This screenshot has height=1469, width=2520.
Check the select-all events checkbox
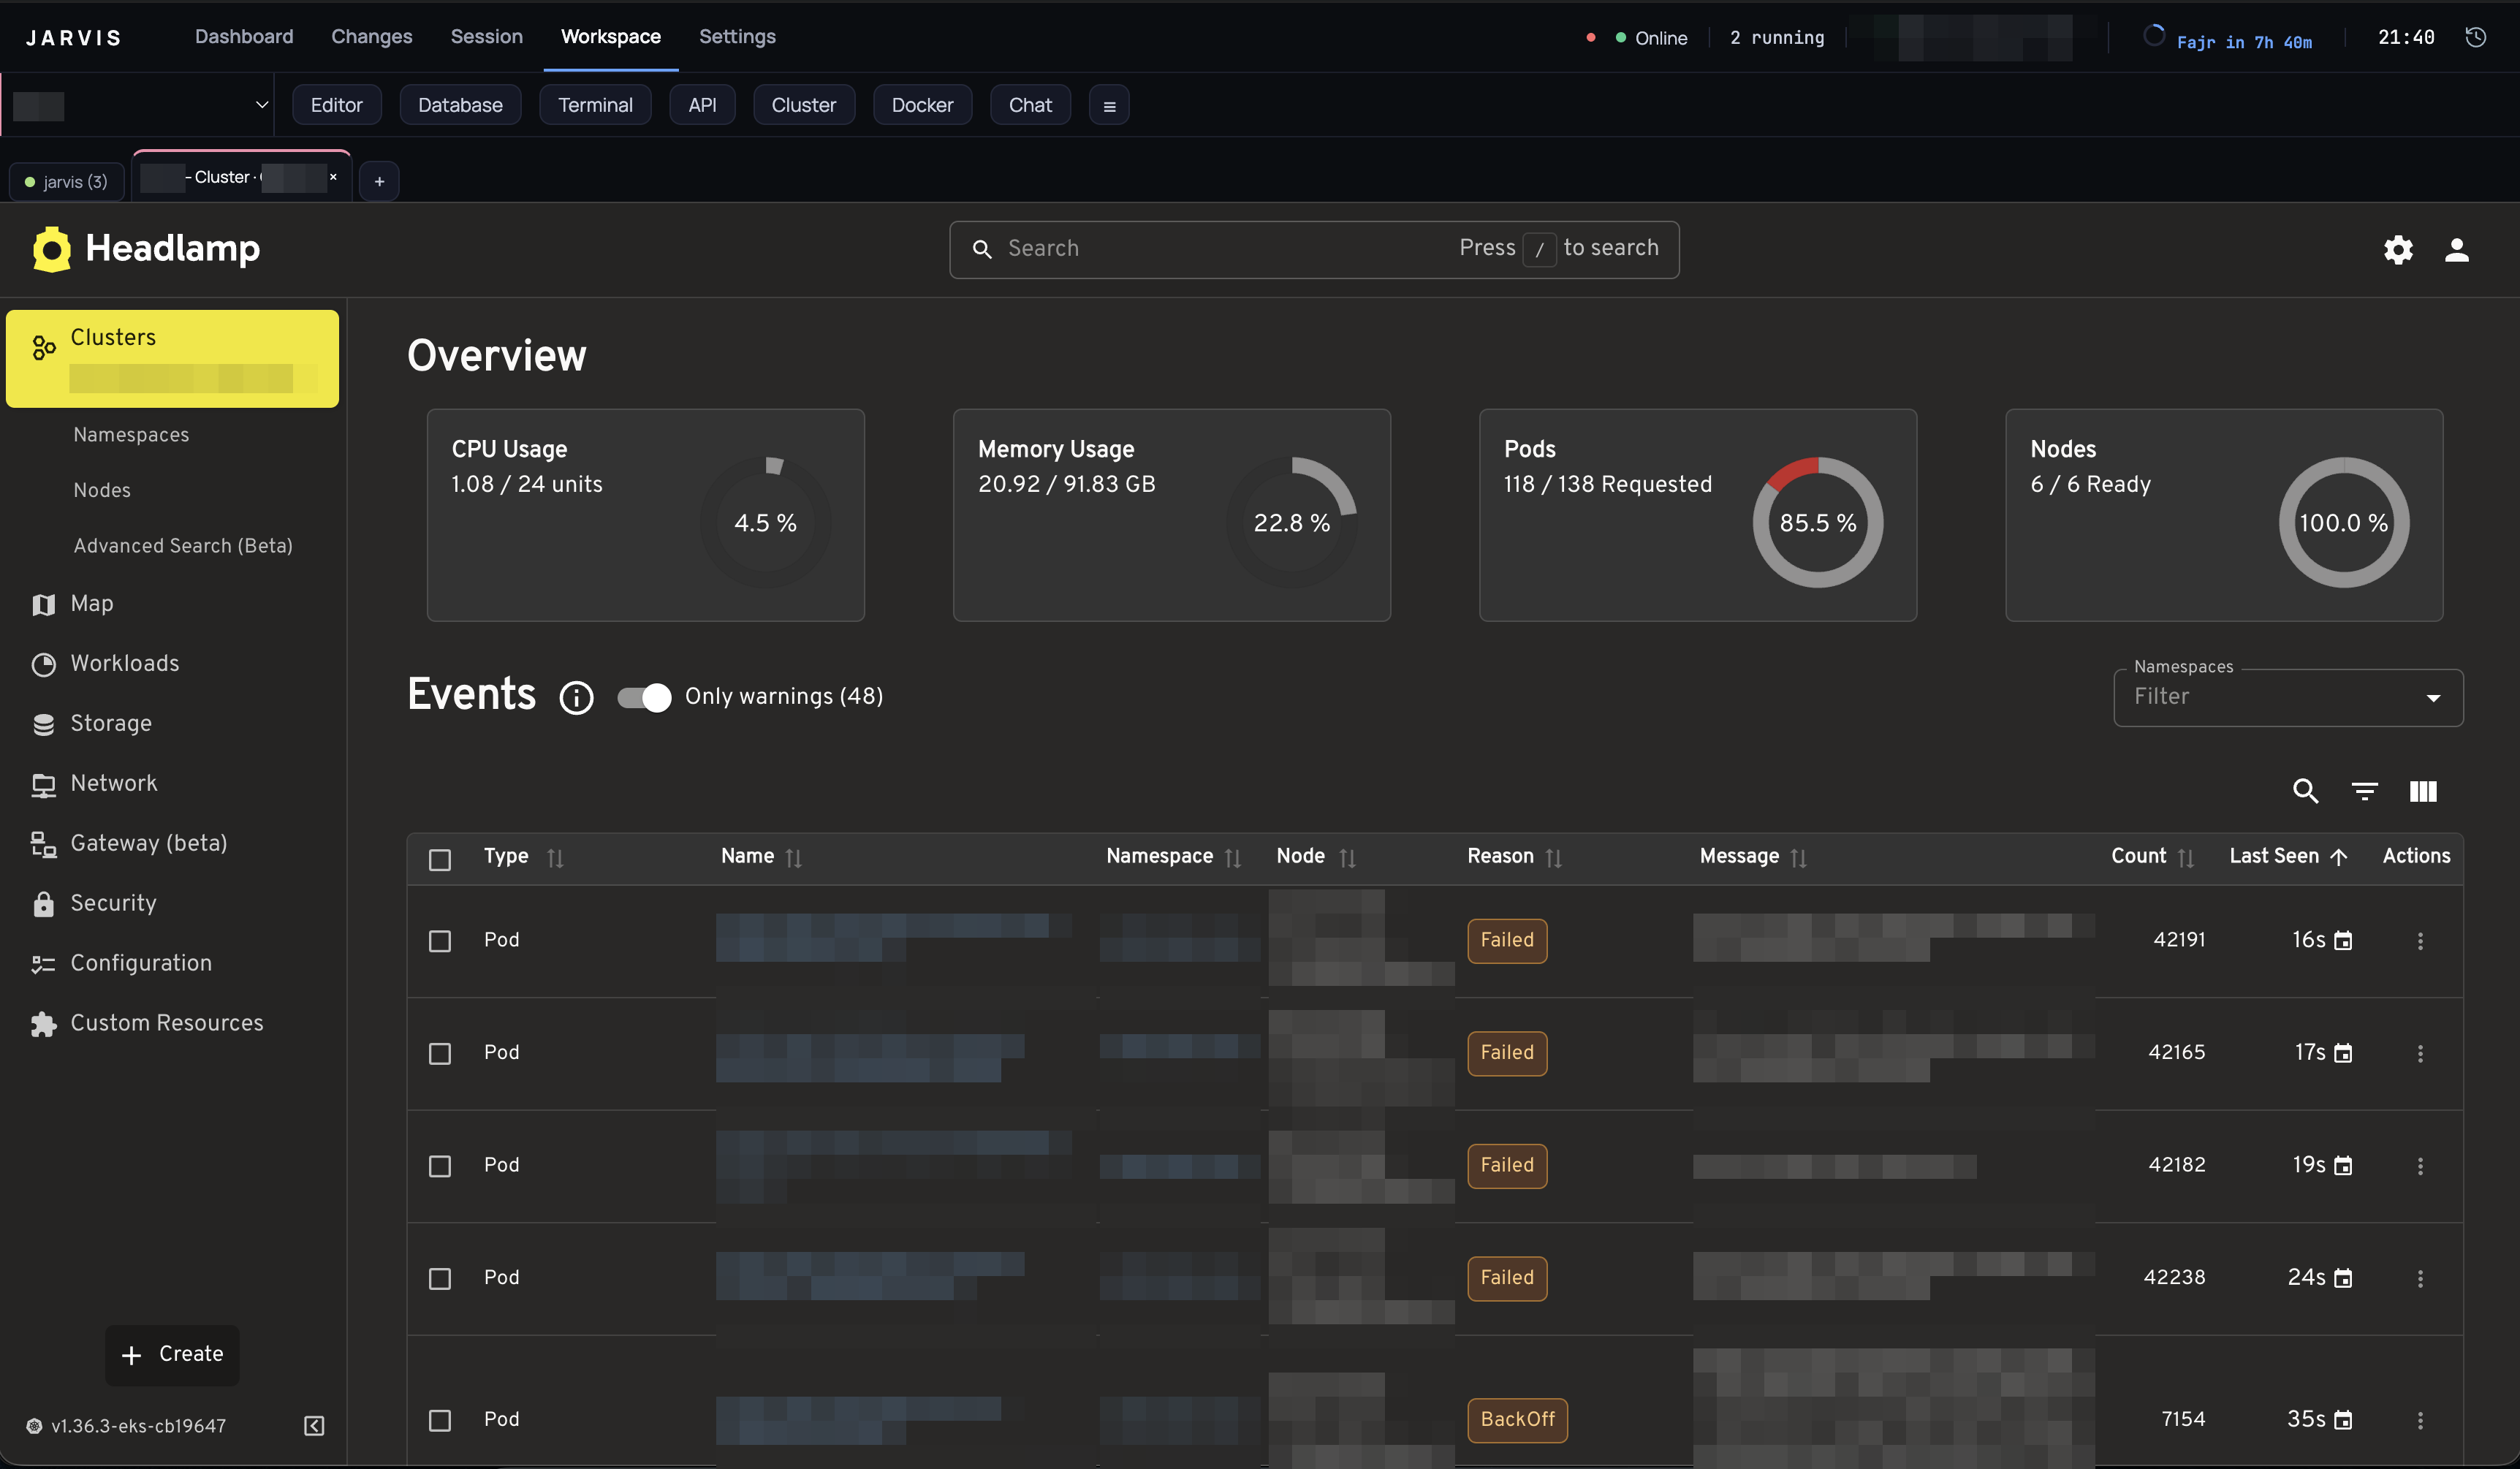point(440,860)
